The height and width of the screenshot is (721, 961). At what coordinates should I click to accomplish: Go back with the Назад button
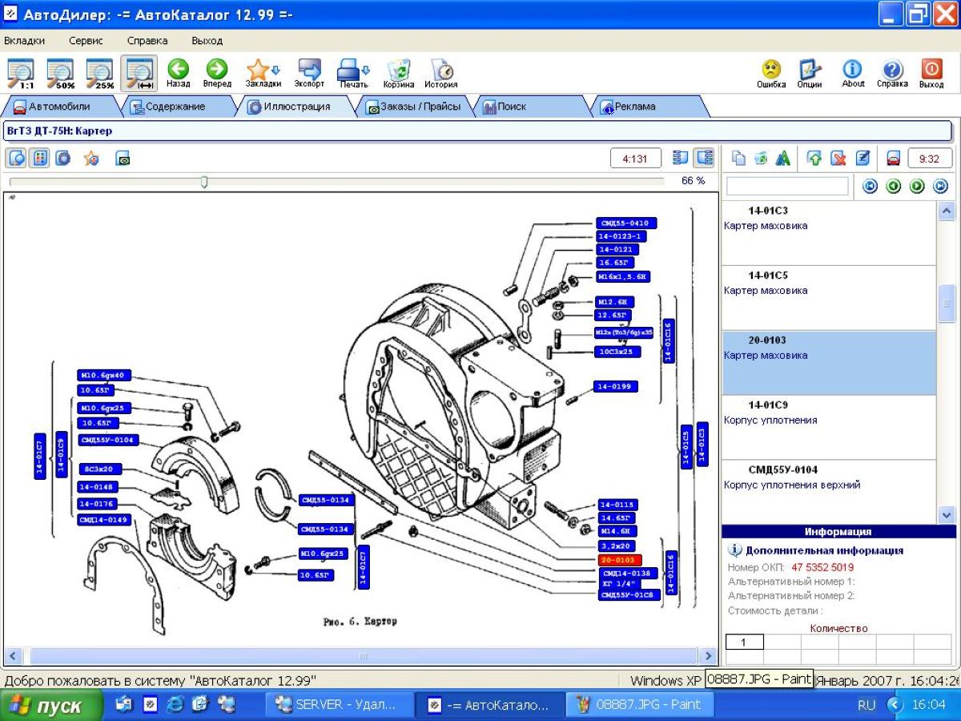coord(178,73)
